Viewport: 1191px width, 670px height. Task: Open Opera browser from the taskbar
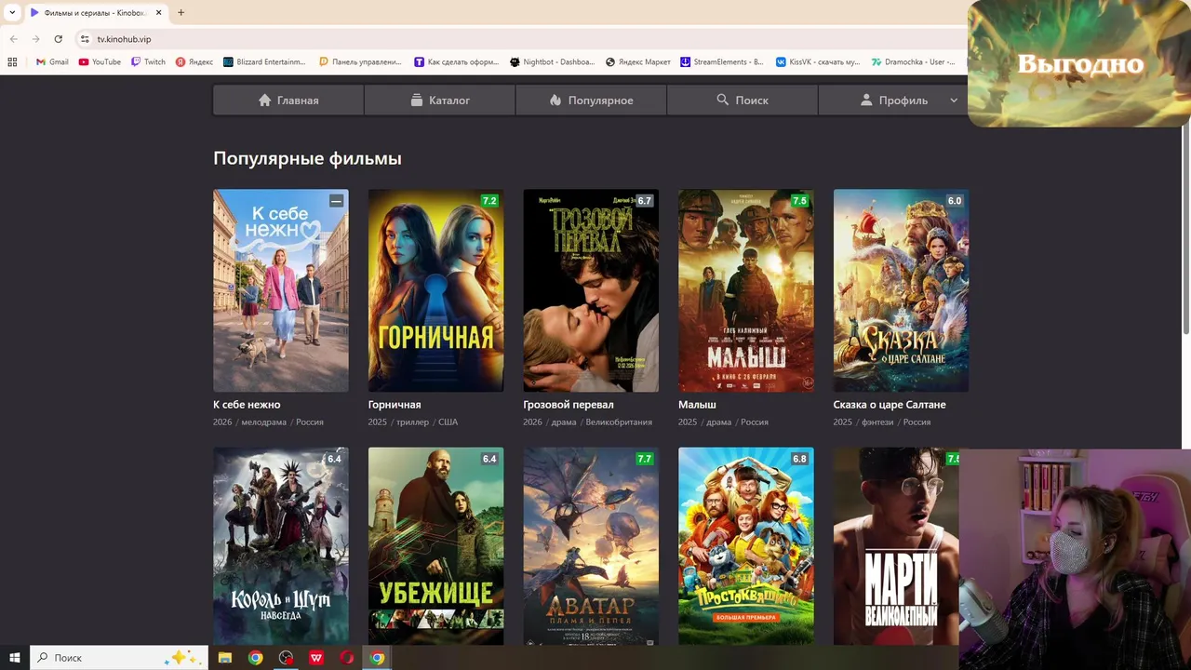pyautogui.click(x=347, y=658)
